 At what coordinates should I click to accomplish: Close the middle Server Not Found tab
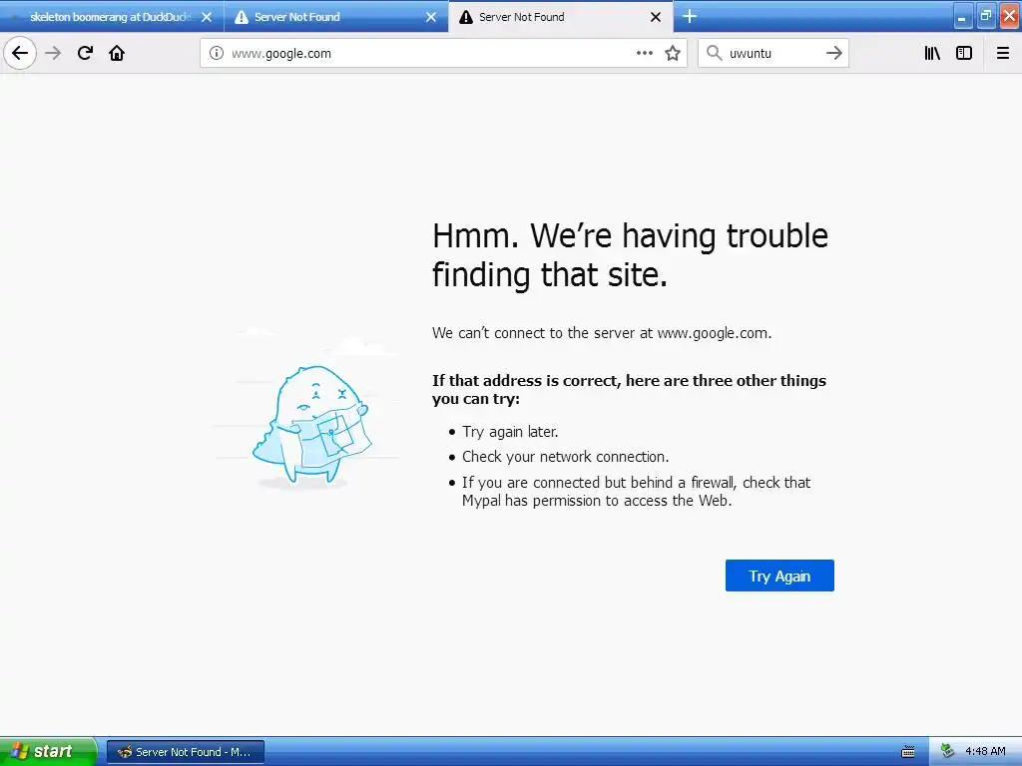coord(431,17)
